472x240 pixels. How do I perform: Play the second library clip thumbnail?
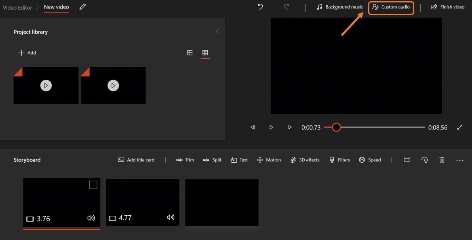113,86
